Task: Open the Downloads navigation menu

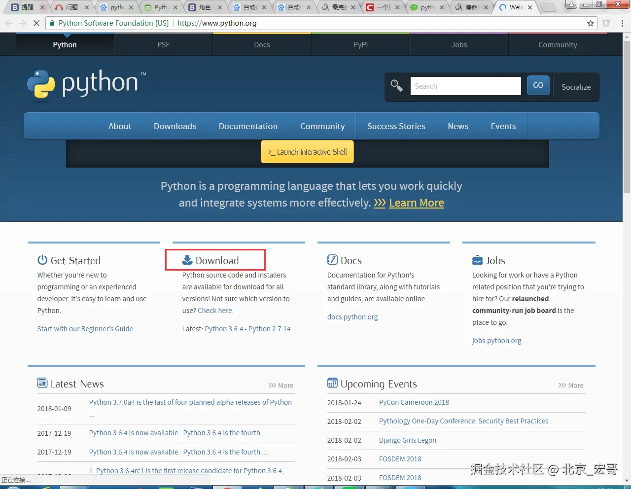Action: tap(175, 126)
